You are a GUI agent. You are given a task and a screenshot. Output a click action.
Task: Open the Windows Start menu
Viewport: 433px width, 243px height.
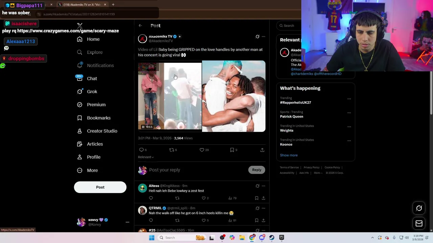pyautogui.click(x=152, y=238)
